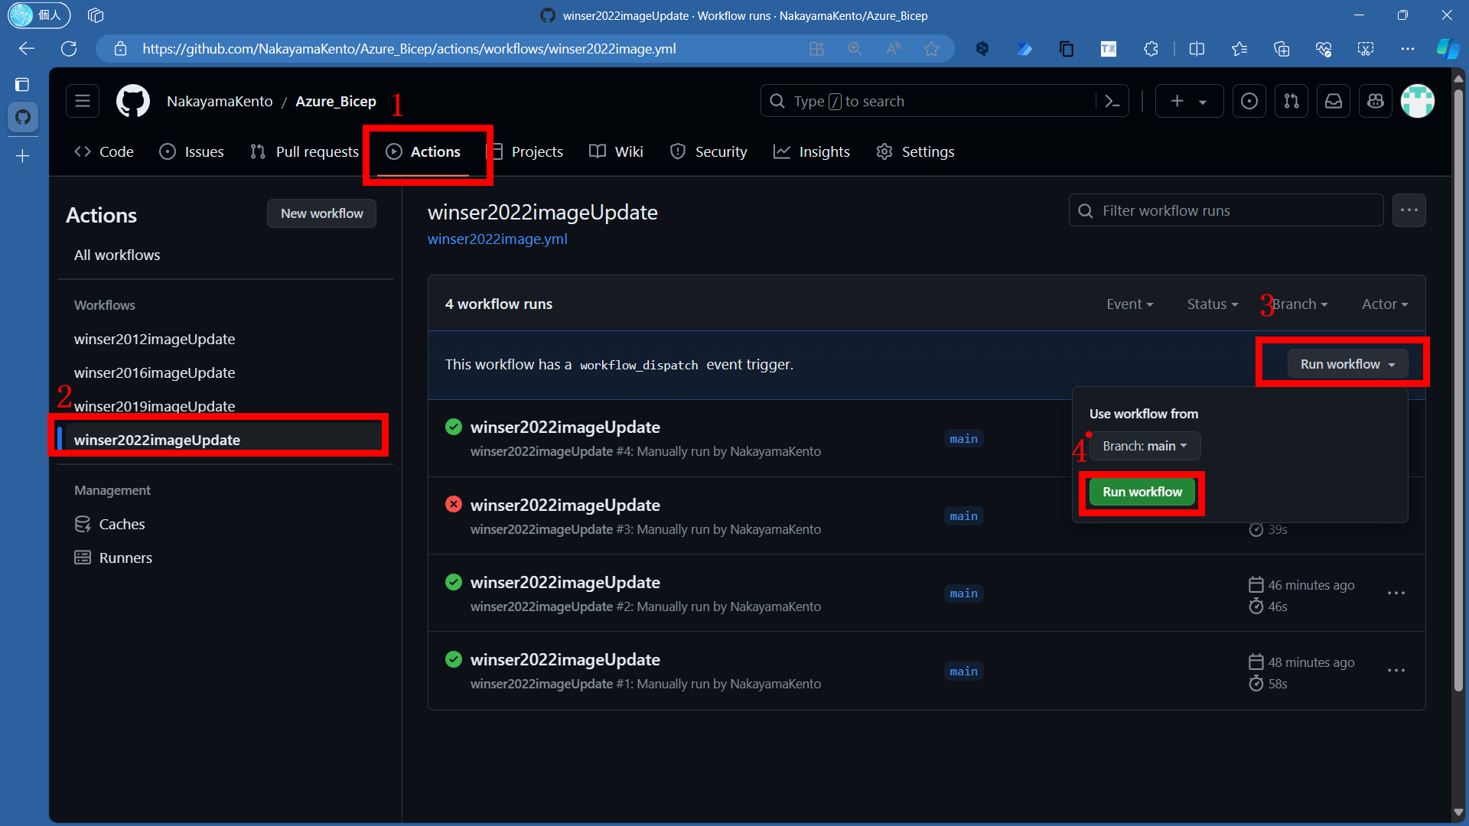This screenshot has height=826, width=1469.
Task: Toggle the Run workflow dropdown button
Action: tap(1347, 365)
